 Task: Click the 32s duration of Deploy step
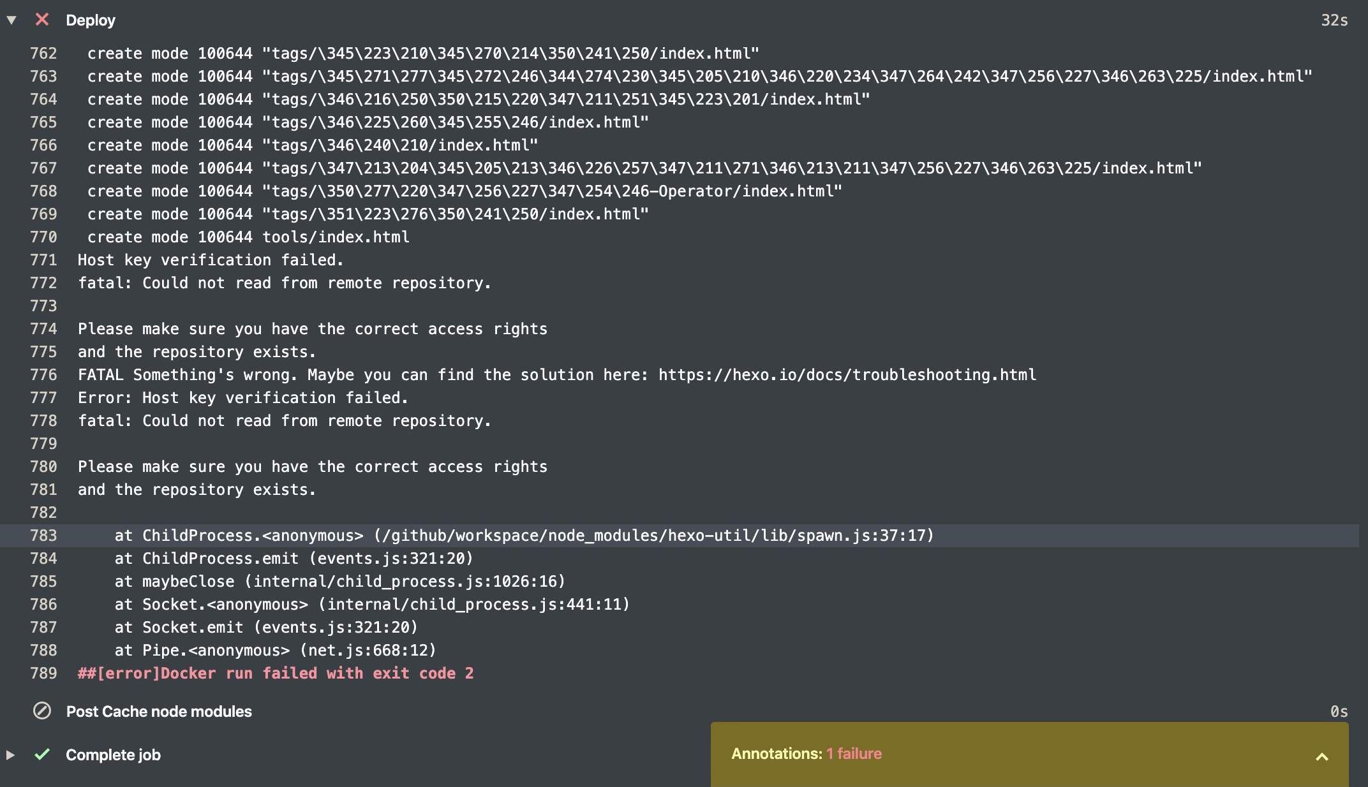[1334, 20]
